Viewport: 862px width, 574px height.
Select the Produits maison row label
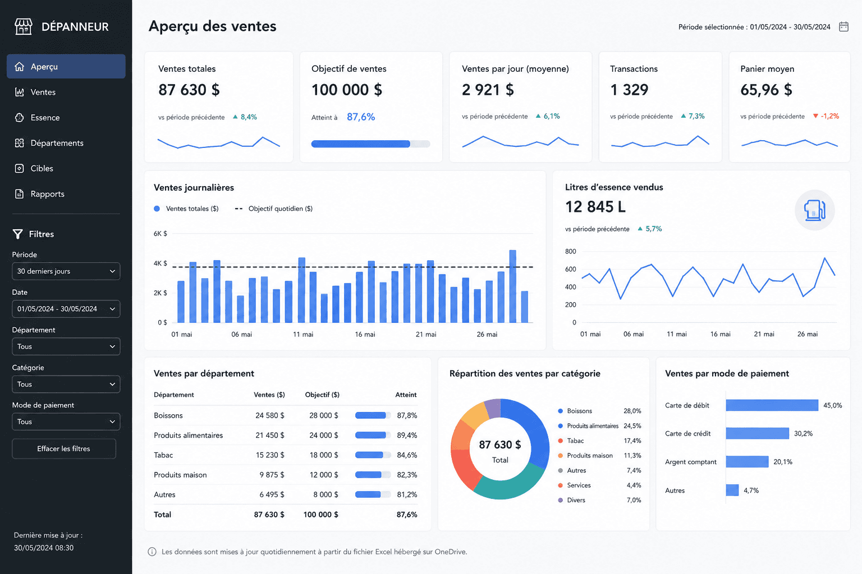click(180, 475)
